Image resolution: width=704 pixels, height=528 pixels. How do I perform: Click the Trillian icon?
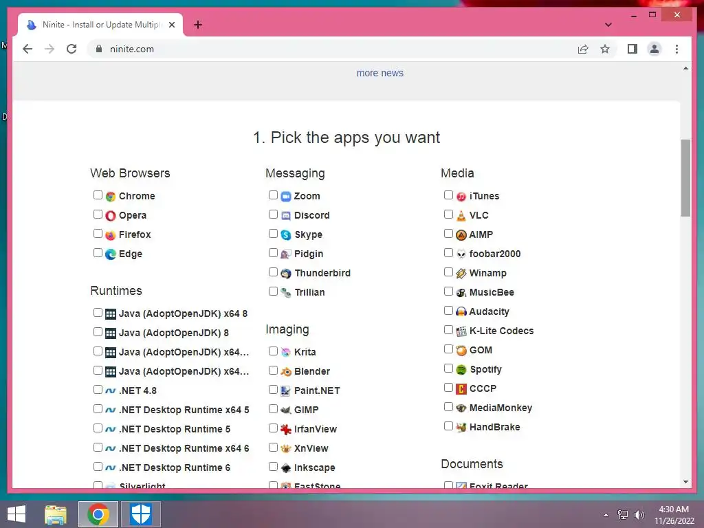(286, 293)
